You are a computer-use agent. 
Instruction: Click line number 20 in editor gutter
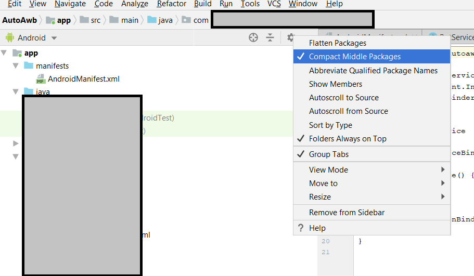(x=326, y=241)
